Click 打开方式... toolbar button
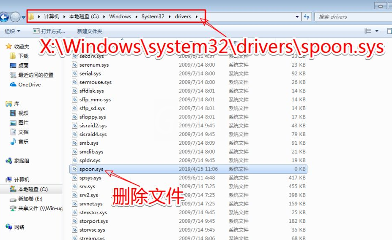 49,31
